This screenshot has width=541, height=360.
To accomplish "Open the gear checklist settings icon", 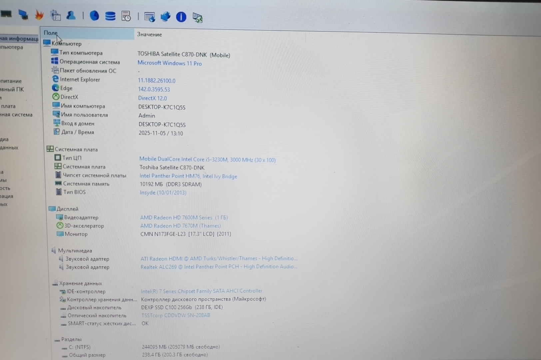I will [x=55, y=15].
